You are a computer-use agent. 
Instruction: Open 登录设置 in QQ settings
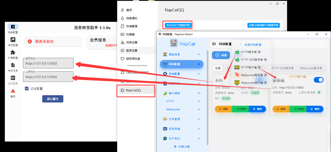click(137, 51)
